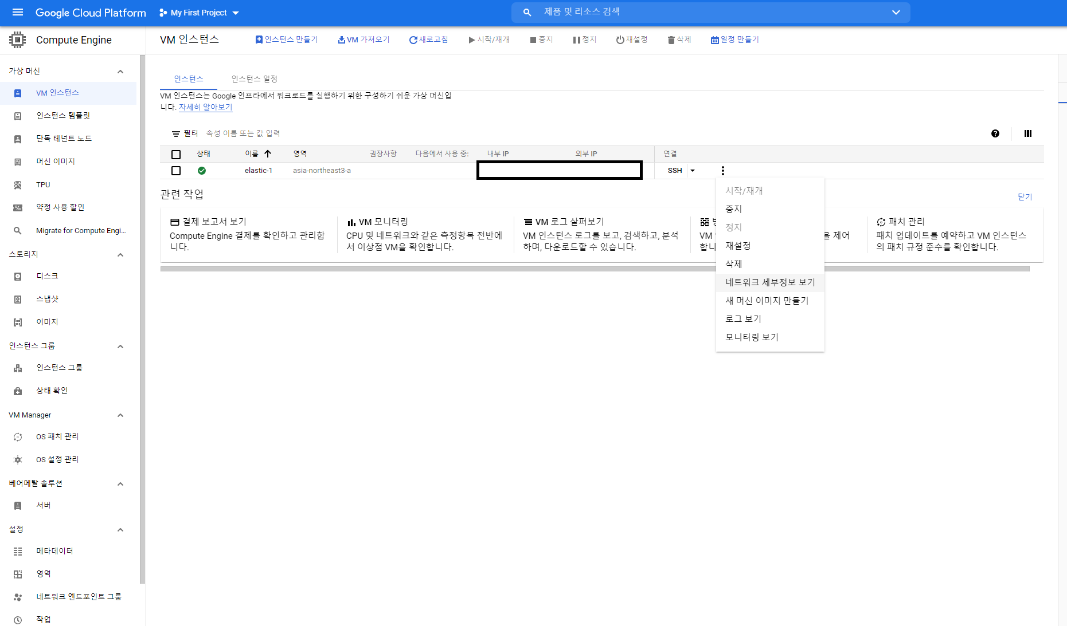The height and width of the screenshot is (626, 1067).
Task: Check the select-all instances checkbox
Action: coord(176,154)
